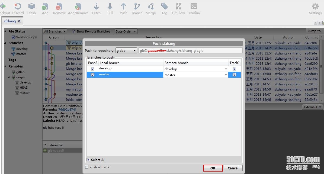Uncheck the Select All checkbox

coord(88,160)
